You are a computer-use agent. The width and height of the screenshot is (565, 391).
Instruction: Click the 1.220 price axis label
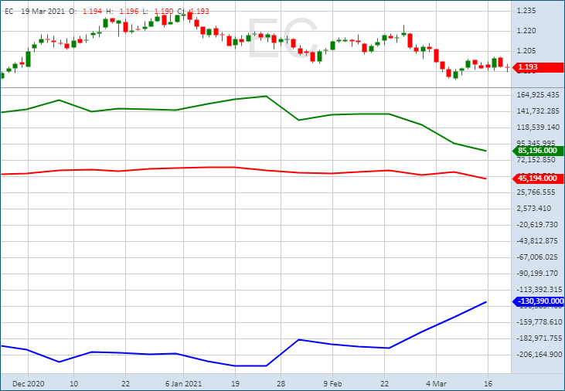click(526, 31)
